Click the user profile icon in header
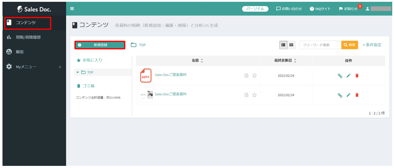 (x=367, y=8)
